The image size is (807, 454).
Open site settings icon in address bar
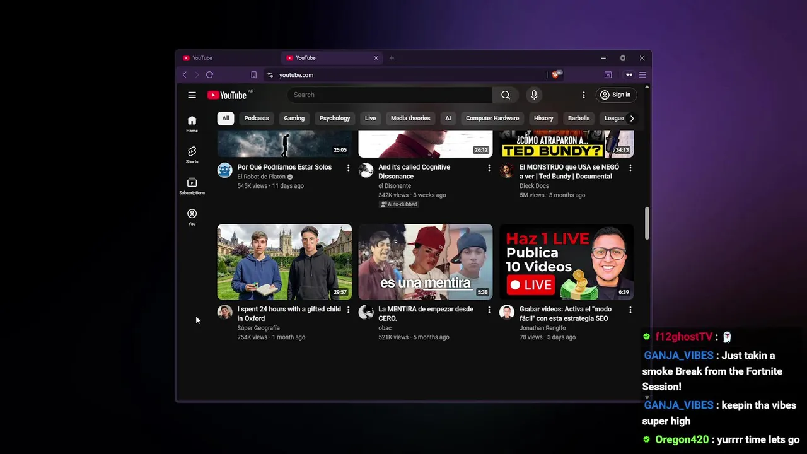pos(270,75)
